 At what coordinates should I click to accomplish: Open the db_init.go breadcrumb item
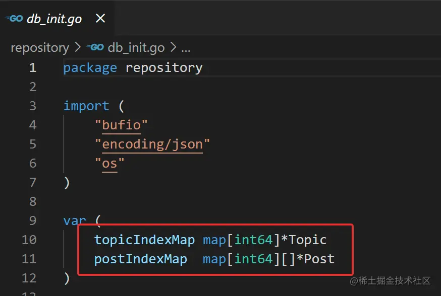click(136, 48)
